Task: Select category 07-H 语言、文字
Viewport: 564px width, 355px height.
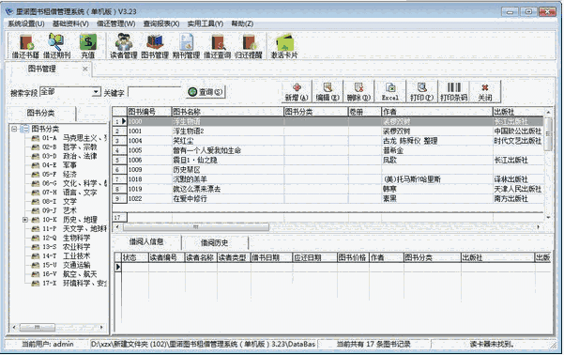Action: pos(65,193)
